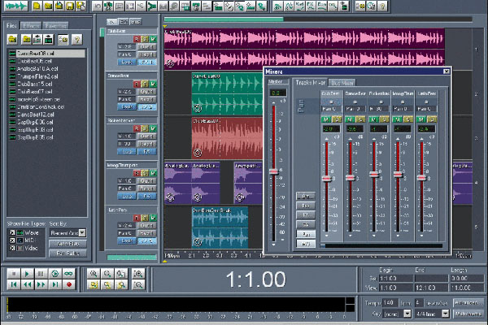Switch to the Effects tab
Viewport: 488px width, 325px height.
click(x=33, y=26)
